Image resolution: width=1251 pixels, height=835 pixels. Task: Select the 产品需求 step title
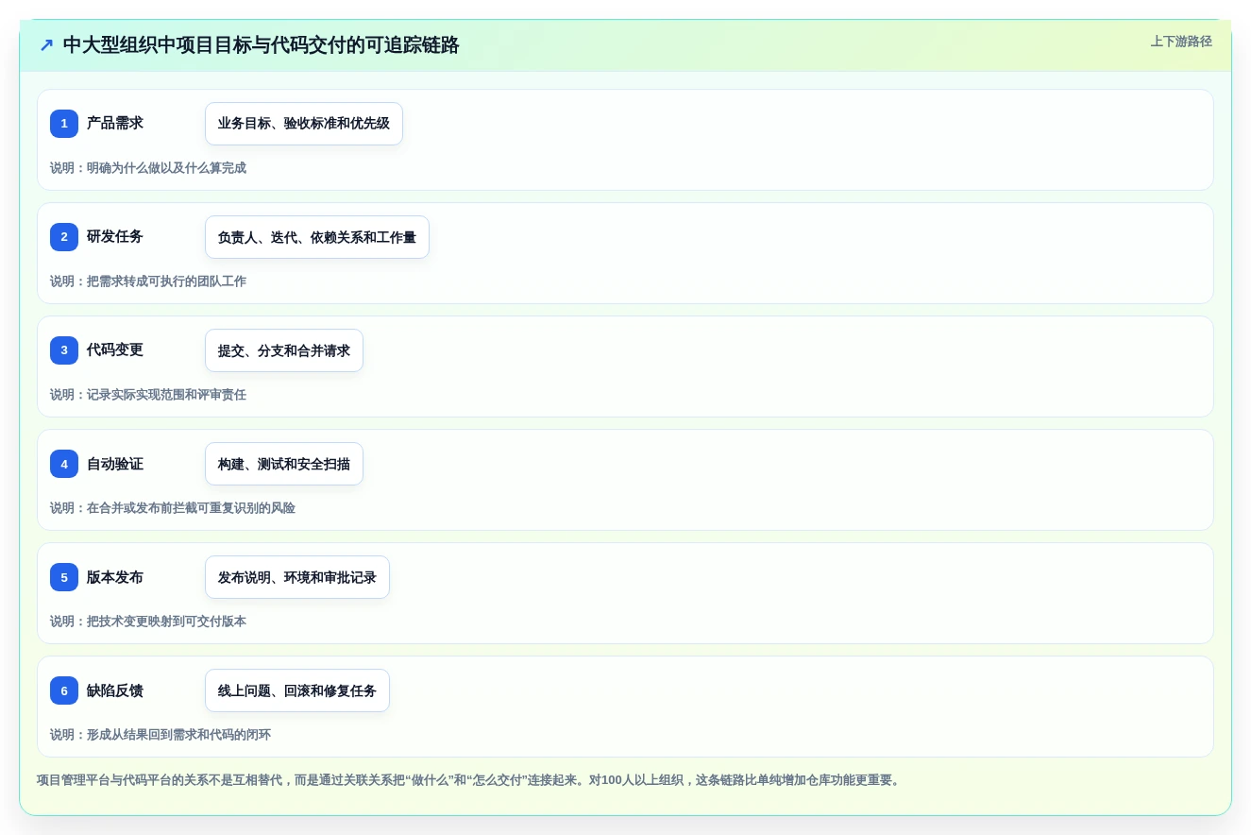point(115,124)
